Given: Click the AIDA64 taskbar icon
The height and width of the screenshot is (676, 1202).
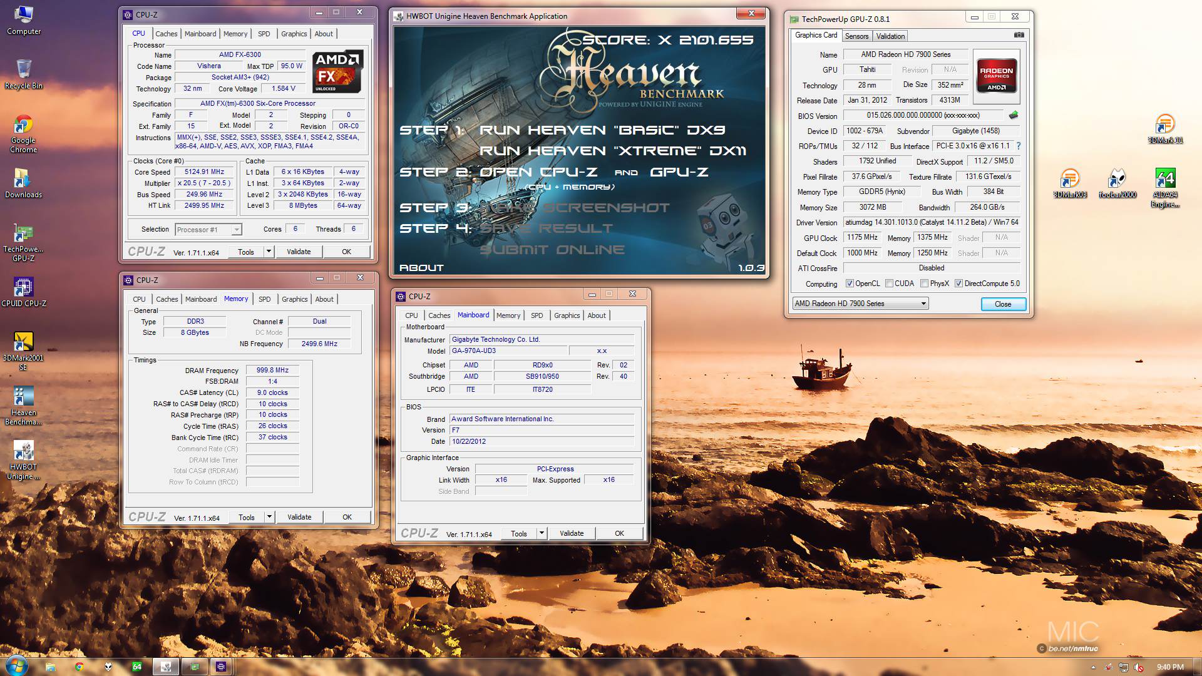Looking at the screenshot, I should point(136,667).
